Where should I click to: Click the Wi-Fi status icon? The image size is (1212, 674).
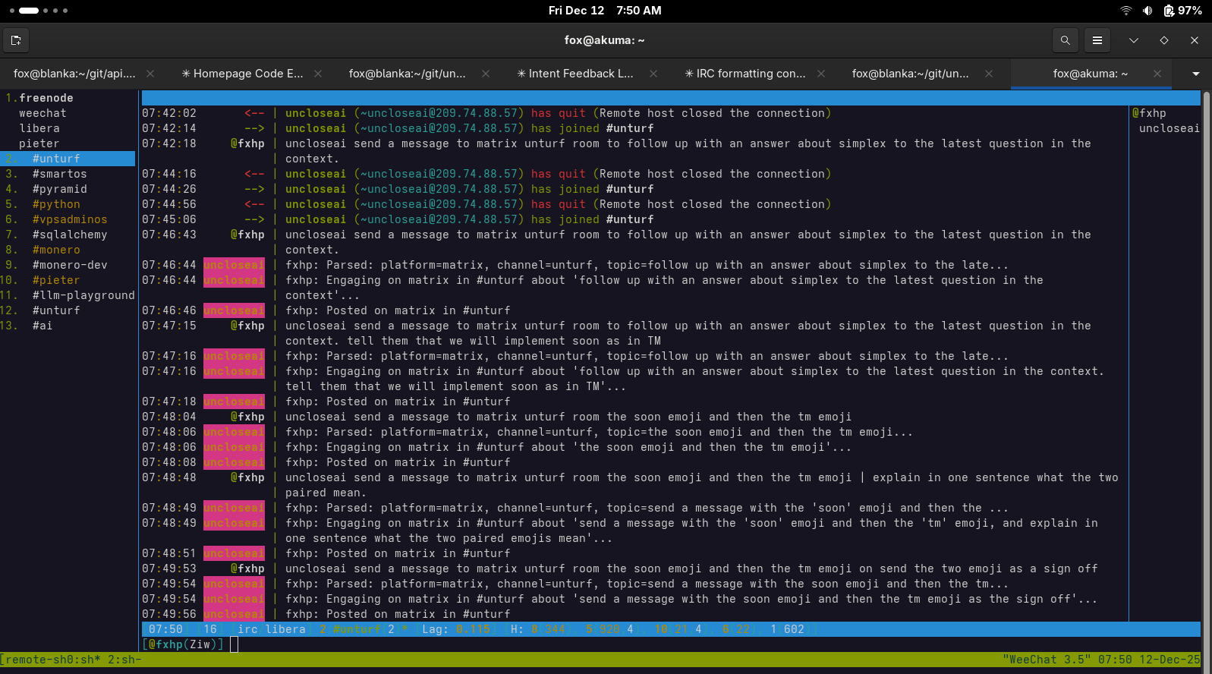click(x=1125, y=11)
